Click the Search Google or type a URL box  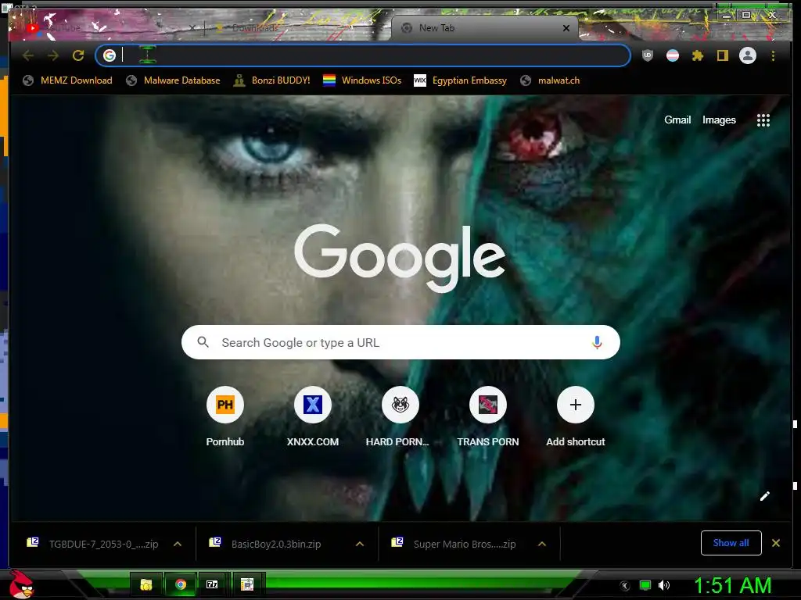[x=400, y=342]
